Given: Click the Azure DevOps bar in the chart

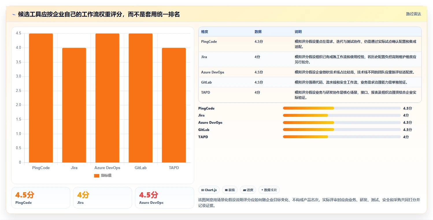Looking at the screenshot, I should pyautogui.click(x=107, y=98).
